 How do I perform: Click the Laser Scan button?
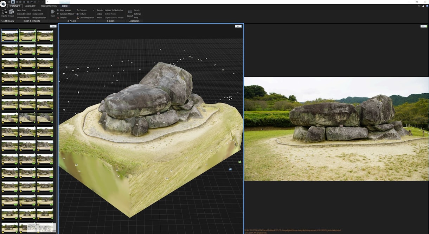click(21, 10)
